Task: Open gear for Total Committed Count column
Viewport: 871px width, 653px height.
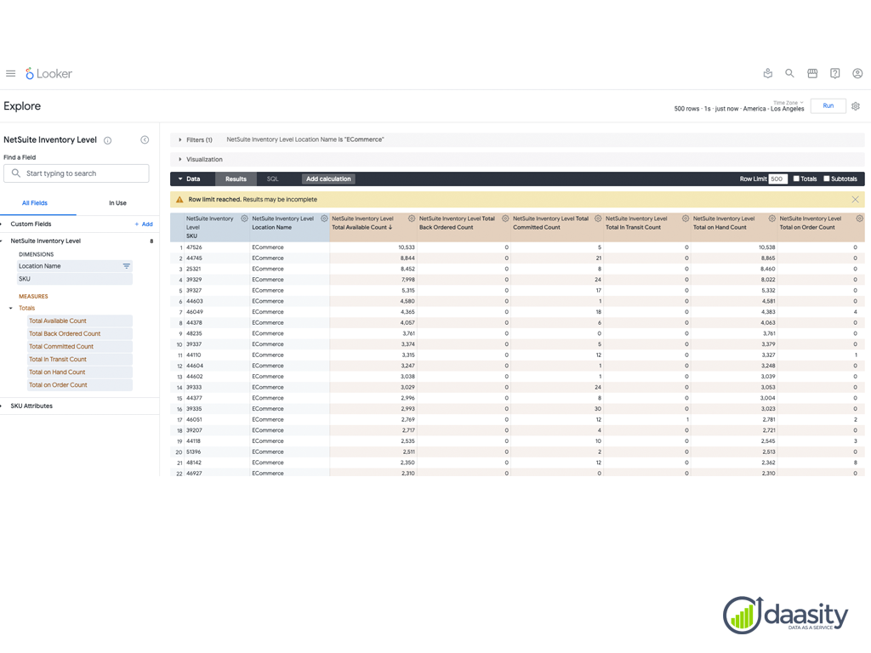Action: pyautogui.click(x=598, y=219)
